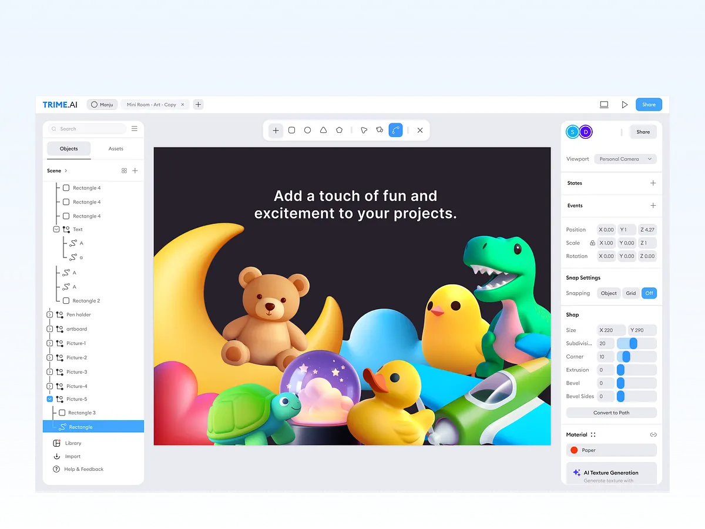Screen dimensions: 705x529
Task: Select the Mini Room - Art - Copy tab
Action: (152, 104)
